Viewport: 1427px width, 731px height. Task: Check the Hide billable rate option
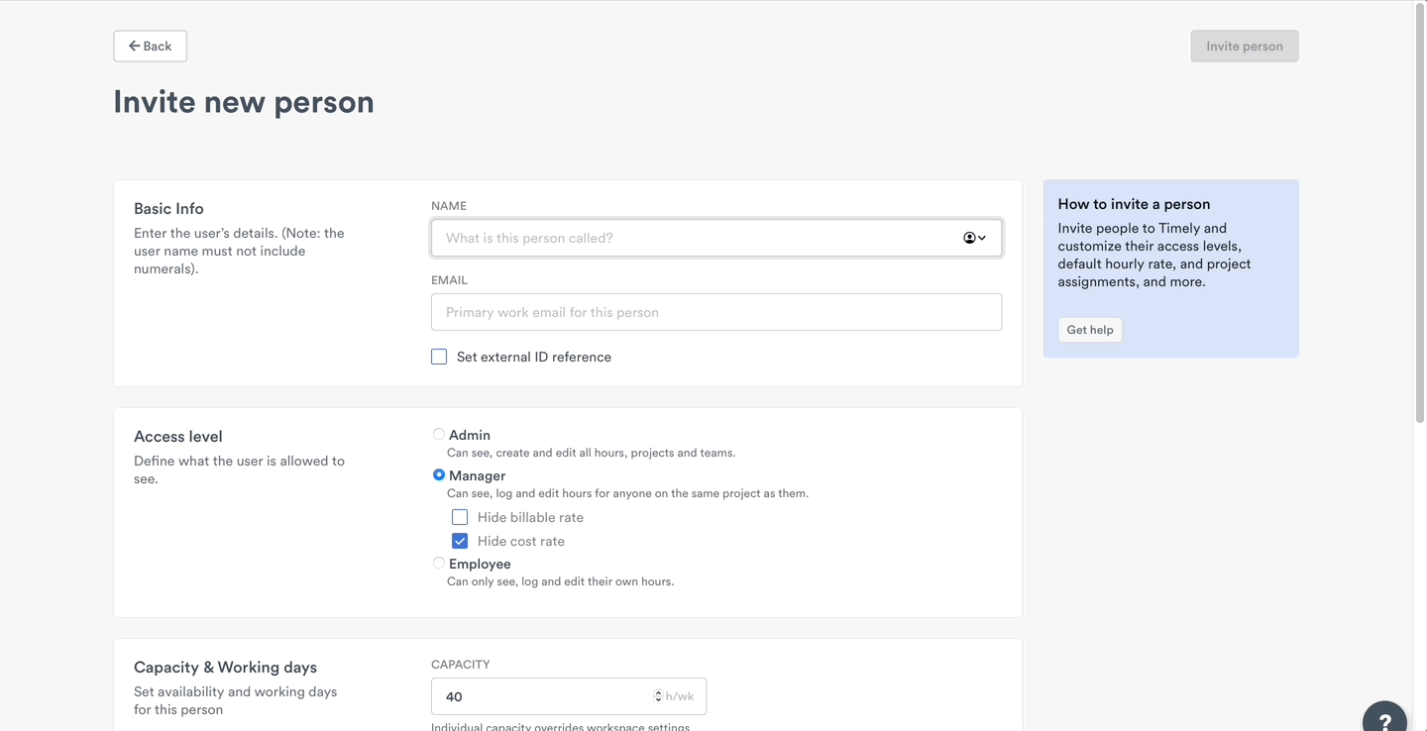pos(459,516)
